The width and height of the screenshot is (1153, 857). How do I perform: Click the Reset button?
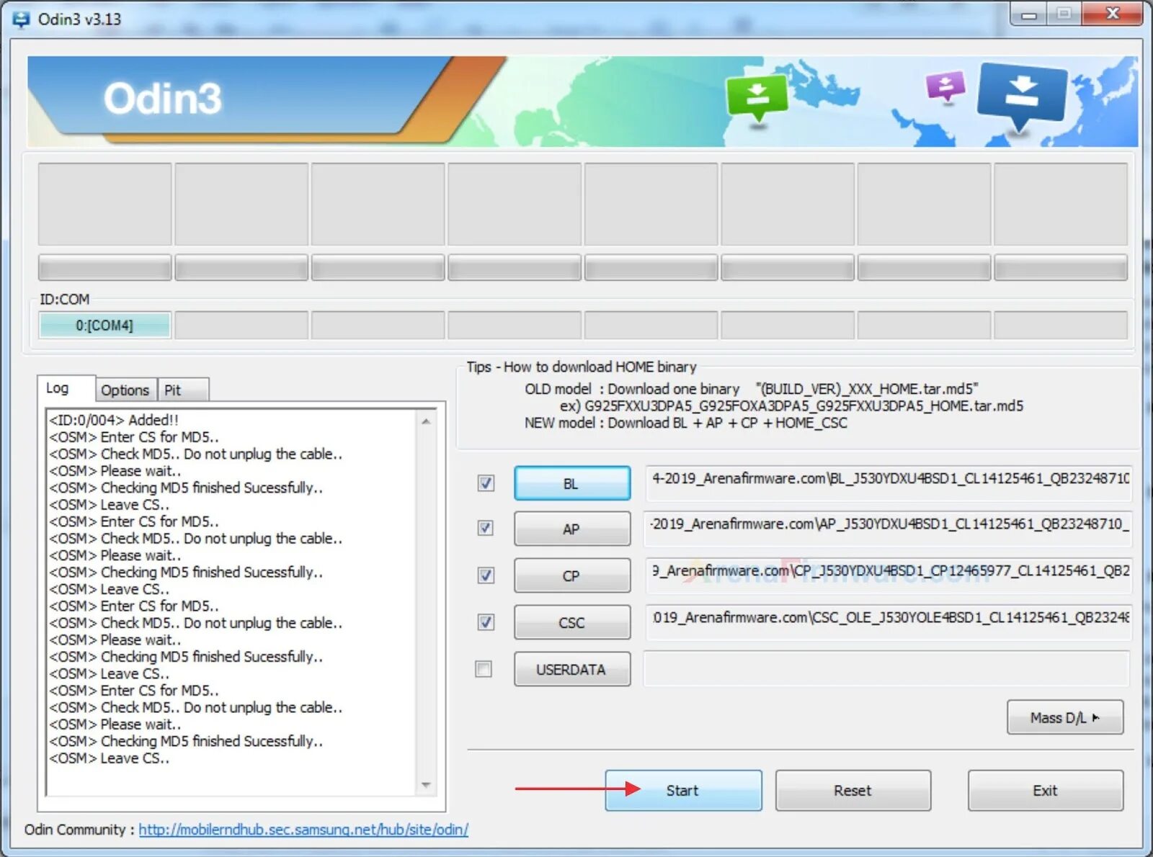(x=853, y=790)
